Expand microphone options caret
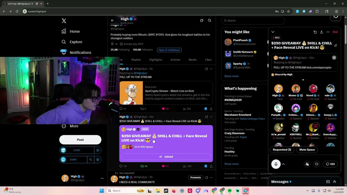Screen dimensions: 347x195 [x=283, y=164]
